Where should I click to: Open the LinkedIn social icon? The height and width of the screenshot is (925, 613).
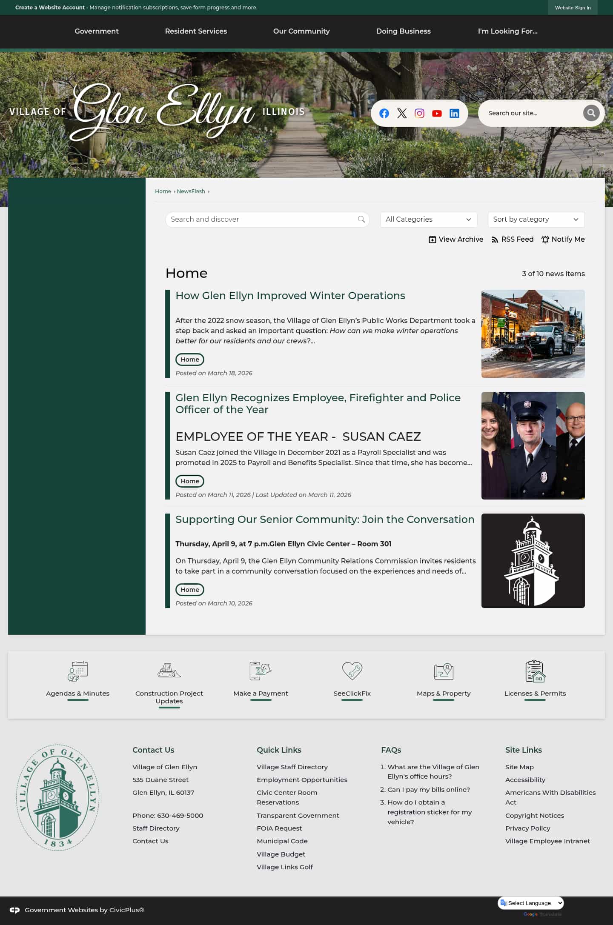point(454,113)
